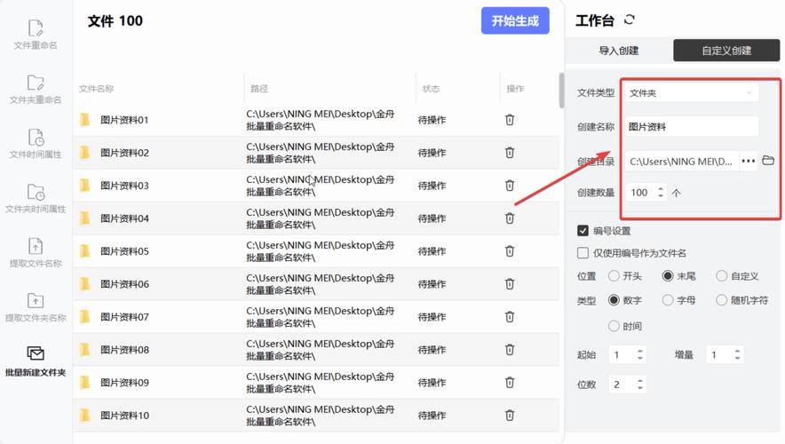Click the refresh icon next to 工作台

pyautogui.click(x=630, y=20)
